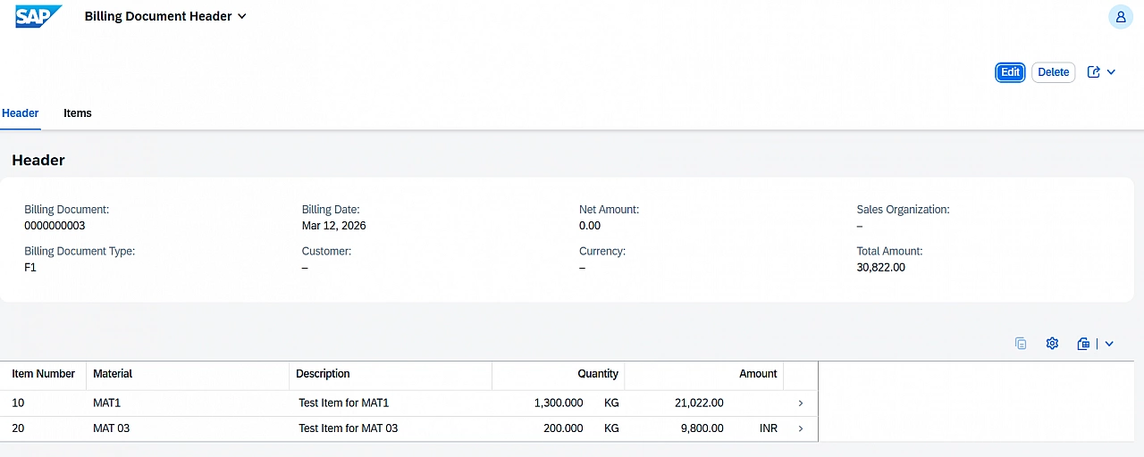Viewport: 1144px width, 457px height.
Task: Click quantity 1,300.000 cell
Action: [x=559, y=403]
